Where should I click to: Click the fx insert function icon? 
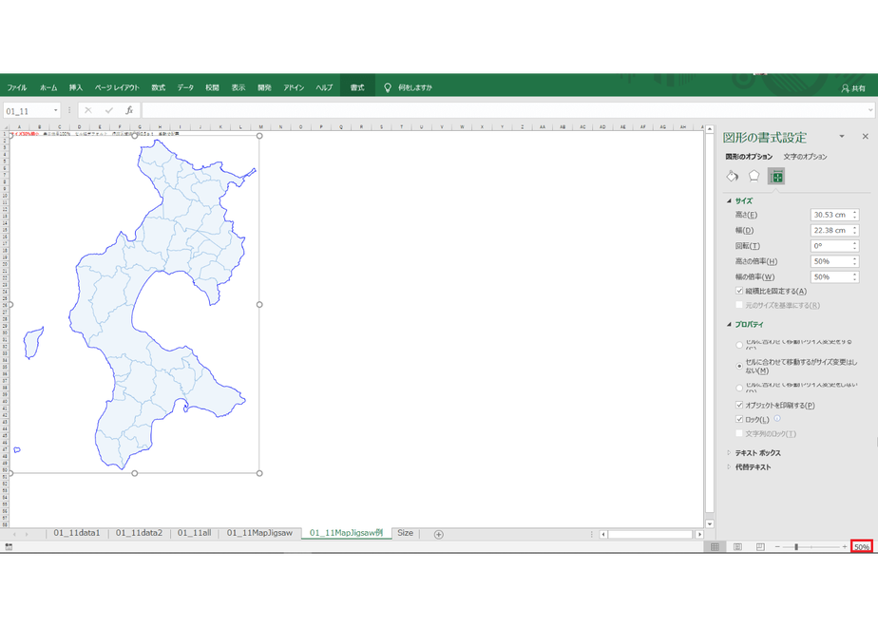[x=129, y=110]
